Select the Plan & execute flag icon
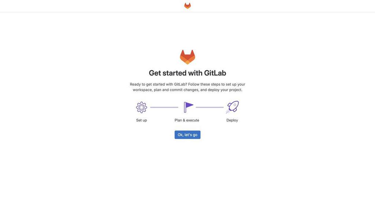The image size is (375, 203). (188, 107)
